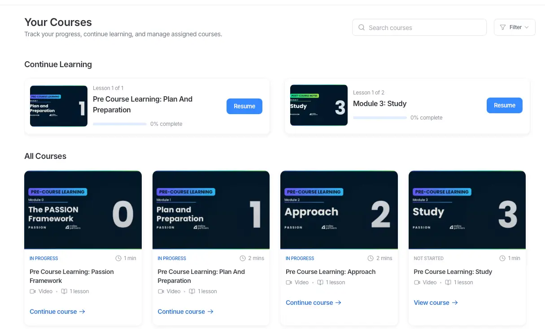Click video icon on Plan And Preparation card
Viewport: 545px width, 329px height.
click(x=161, y=291)
